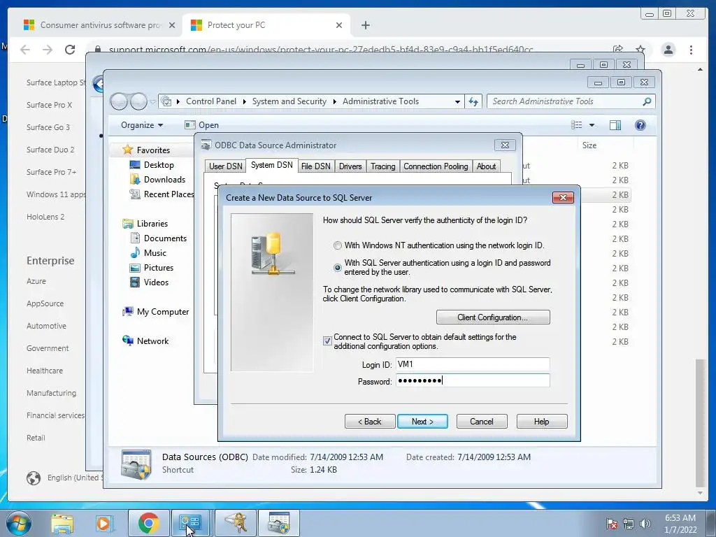Screen dimensions: 716x537
Task: Open the Control Panel taskbar icon
Action: (x=190, y=523)
